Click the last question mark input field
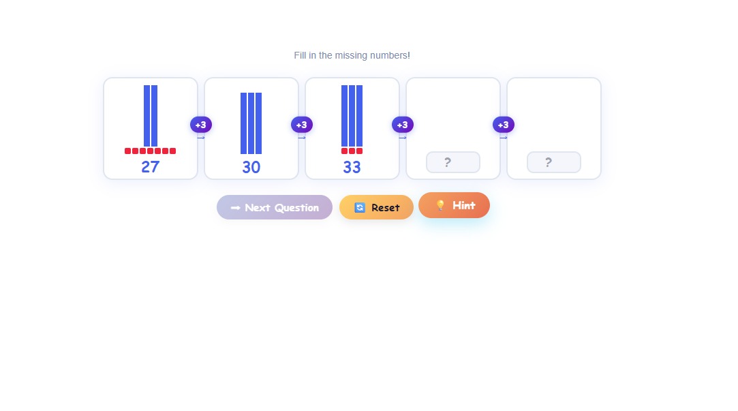 553,162
